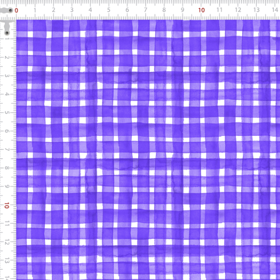Pick number 13 on the vertical ruler
280x280 pixels.
click(x=7, y=261)
